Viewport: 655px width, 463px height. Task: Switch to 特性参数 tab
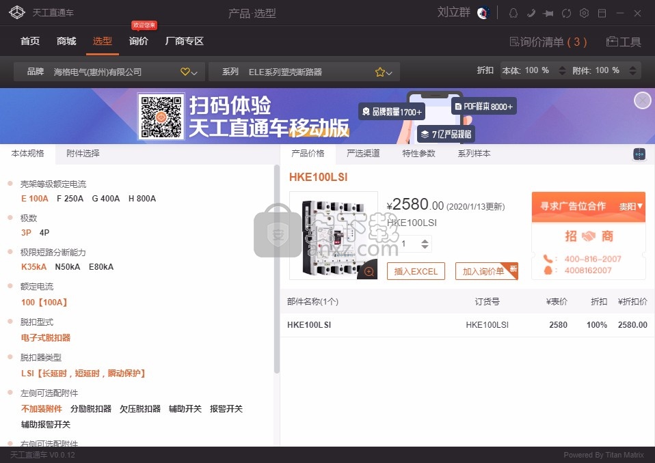tap(418, 154)
